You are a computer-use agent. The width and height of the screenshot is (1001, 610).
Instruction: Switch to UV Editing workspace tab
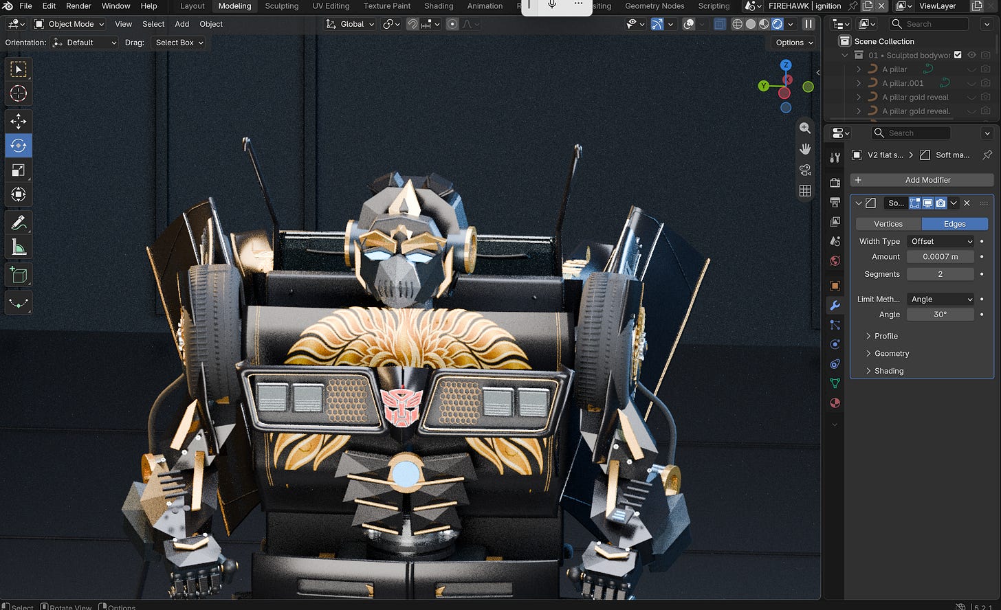[x=331, y=5]
